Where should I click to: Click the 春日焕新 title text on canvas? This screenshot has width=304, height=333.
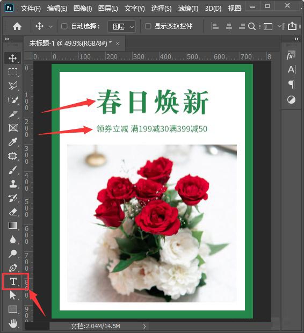click(x=153, y=102)
